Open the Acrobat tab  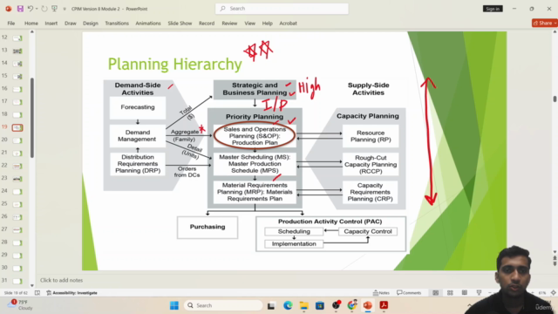[288, 24]
